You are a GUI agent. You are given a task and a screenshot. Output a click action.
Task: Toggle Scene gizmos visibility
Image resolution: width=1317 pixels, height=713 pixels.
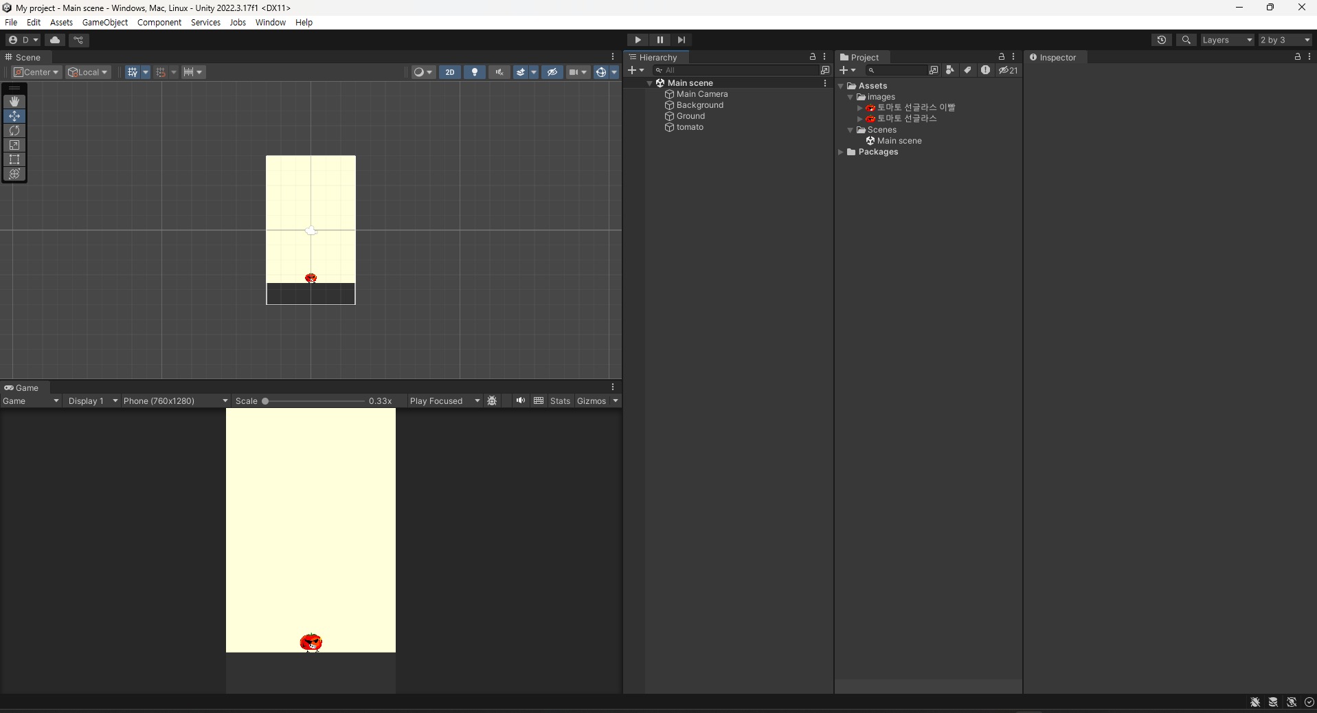(600, 72)
